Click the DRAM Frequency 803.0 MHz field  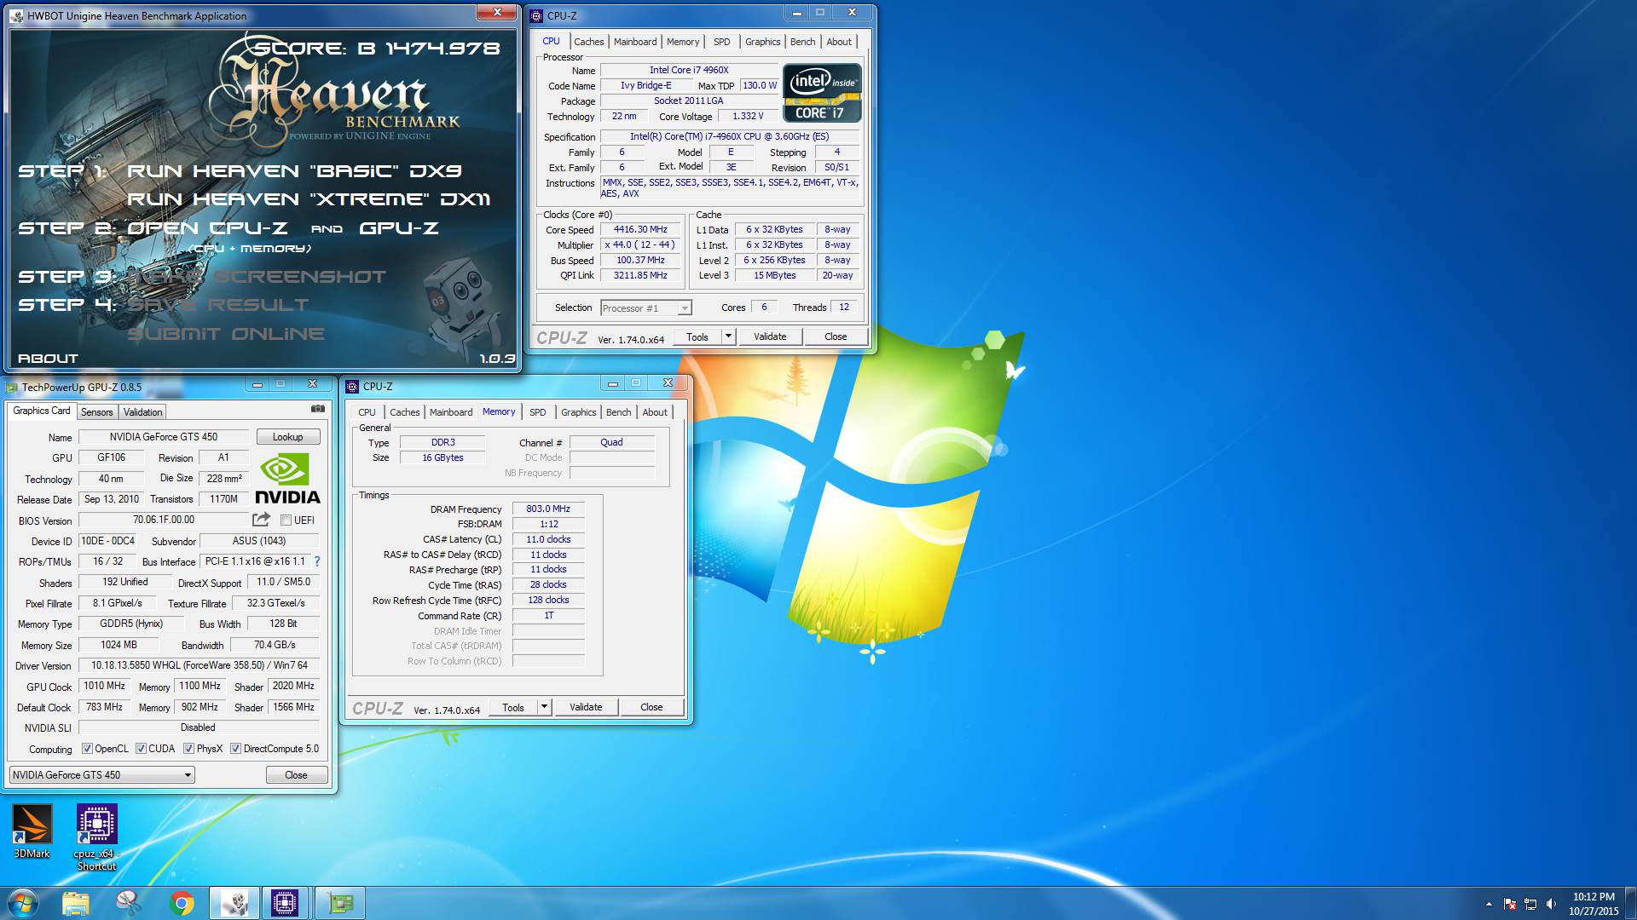(548, 509)
